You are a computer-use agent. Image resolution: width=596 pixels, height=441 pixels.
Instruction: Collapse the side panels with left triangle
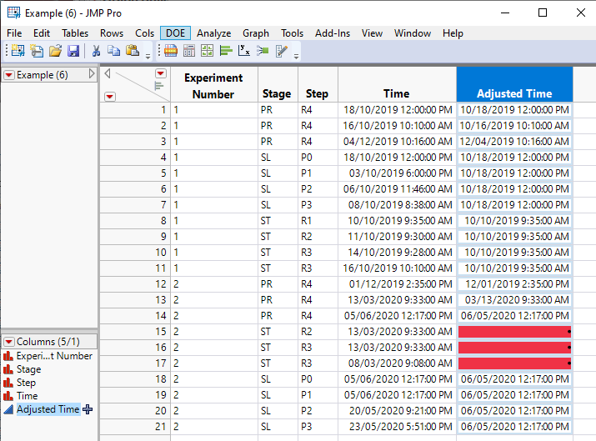pyautogui.click(x=108, y=73)
